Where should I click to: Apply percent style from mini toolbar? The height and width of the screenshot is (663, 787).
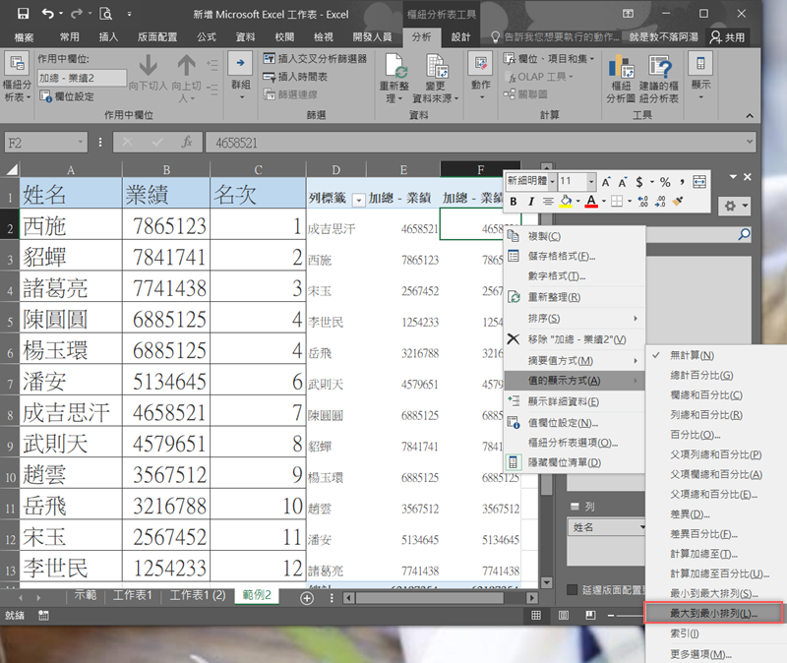666,182
